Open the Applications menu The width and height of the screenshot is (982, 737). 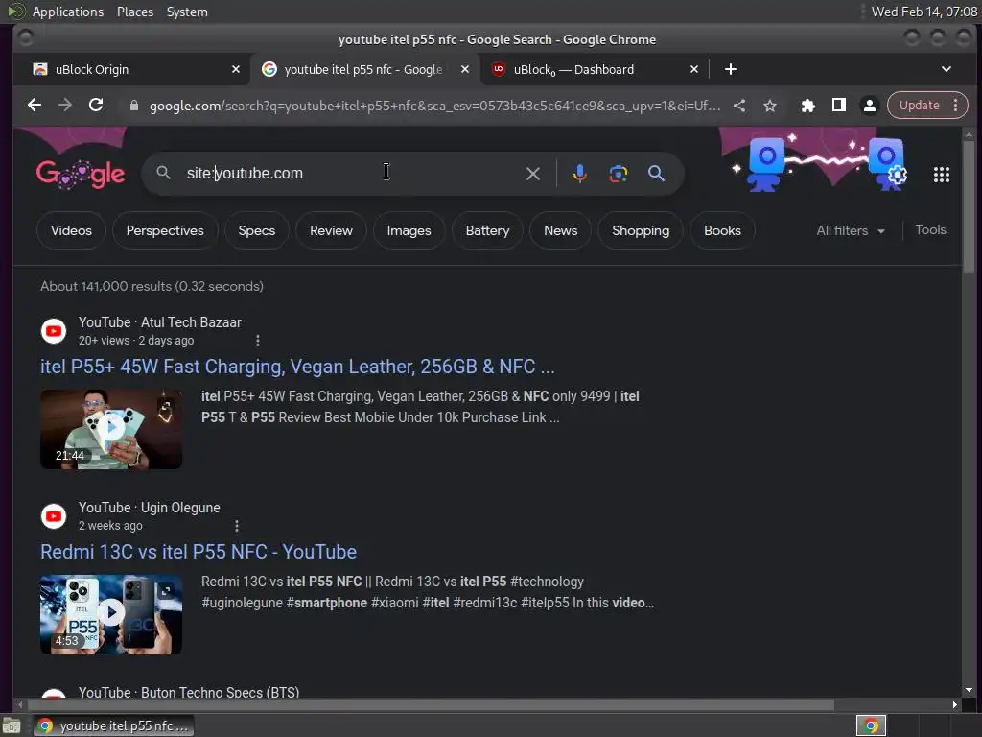[68, 12]
